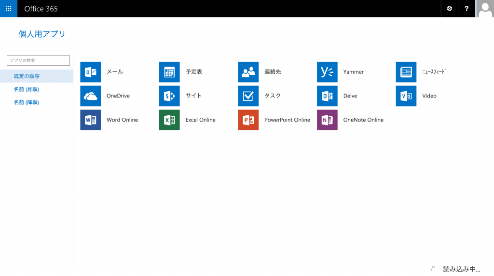
Task: Click the Word Online text label
Action: [122, 120]
